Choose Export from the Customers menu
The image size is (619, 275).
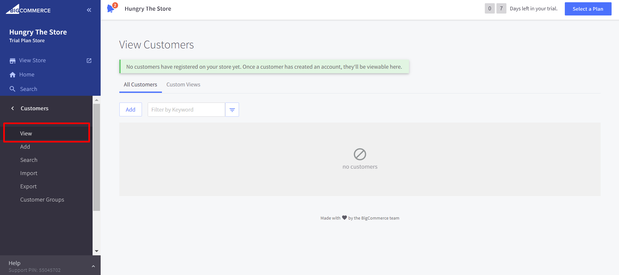click(28, 186)
